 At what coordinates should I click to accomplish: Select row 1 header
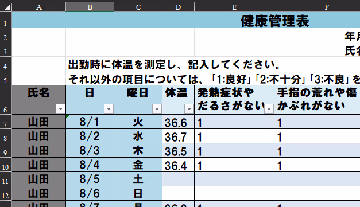click(x=6, y=20)
